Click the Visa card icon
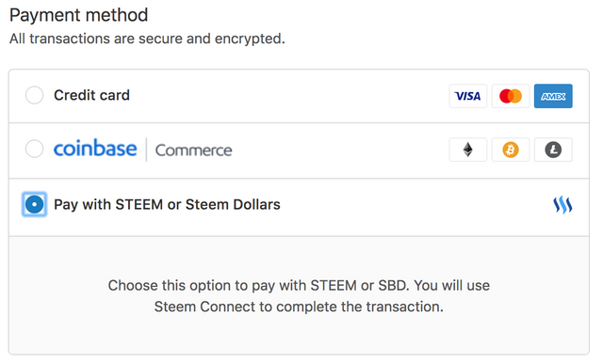The image size is (603, 364). point(467,96)
